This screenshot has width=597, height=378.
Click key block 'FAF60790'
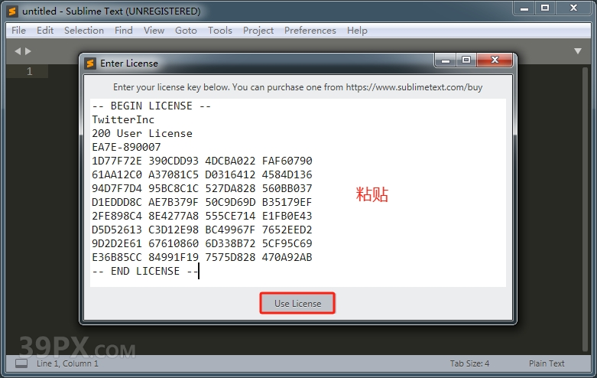click(x=287, y=161)
